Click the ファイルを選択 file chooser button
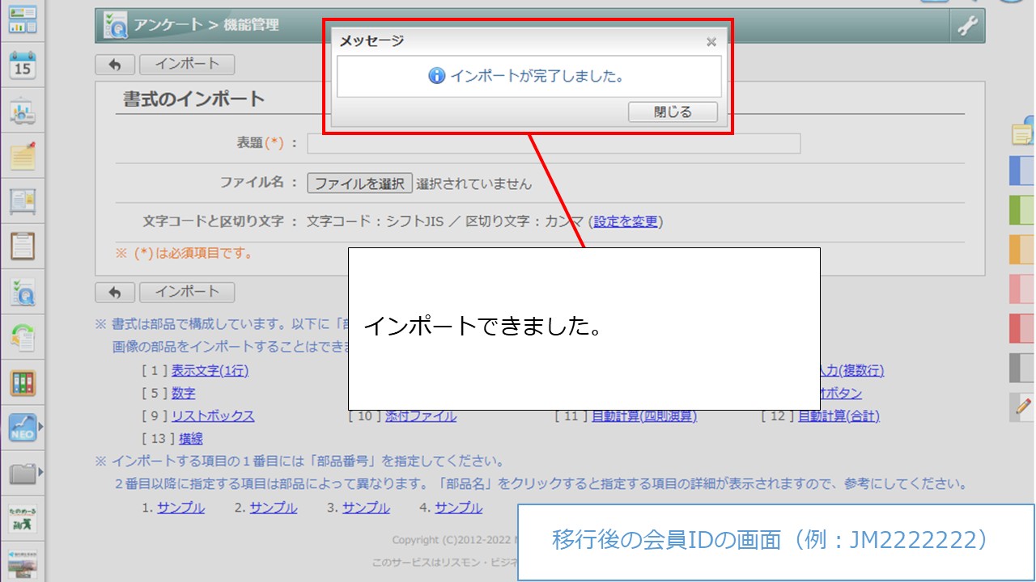The height and width of the screenshot is (582, 1036). [x=359, y=183]
